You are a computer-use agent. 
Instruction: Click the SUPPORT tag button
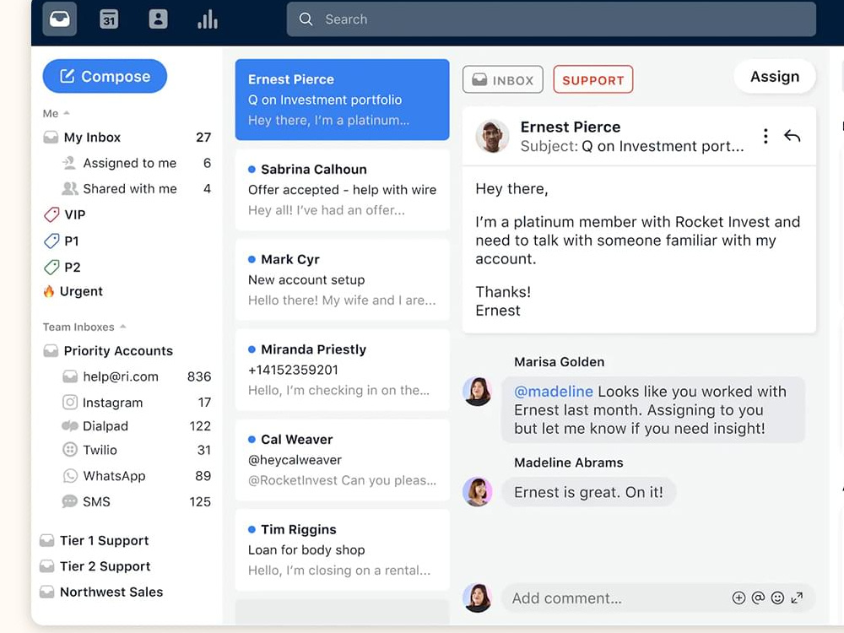[593, 79]
